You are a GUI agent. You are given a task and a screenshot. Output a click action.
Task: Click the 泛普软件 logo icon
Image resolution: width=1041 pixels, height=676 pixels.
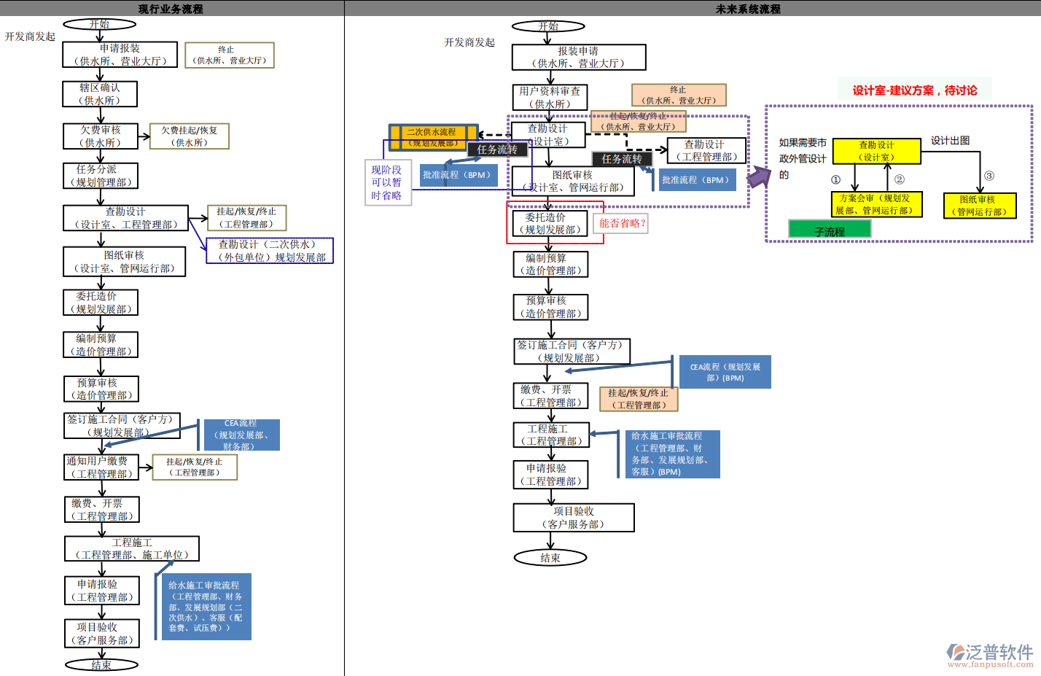point(955,651)
